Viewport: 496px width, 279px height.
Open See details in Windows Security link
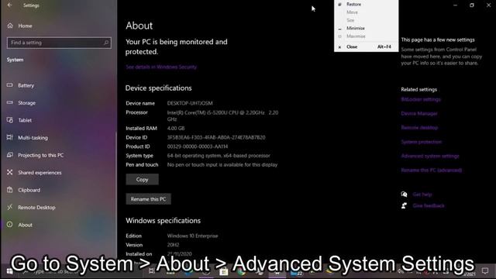[x=161, y=67]
